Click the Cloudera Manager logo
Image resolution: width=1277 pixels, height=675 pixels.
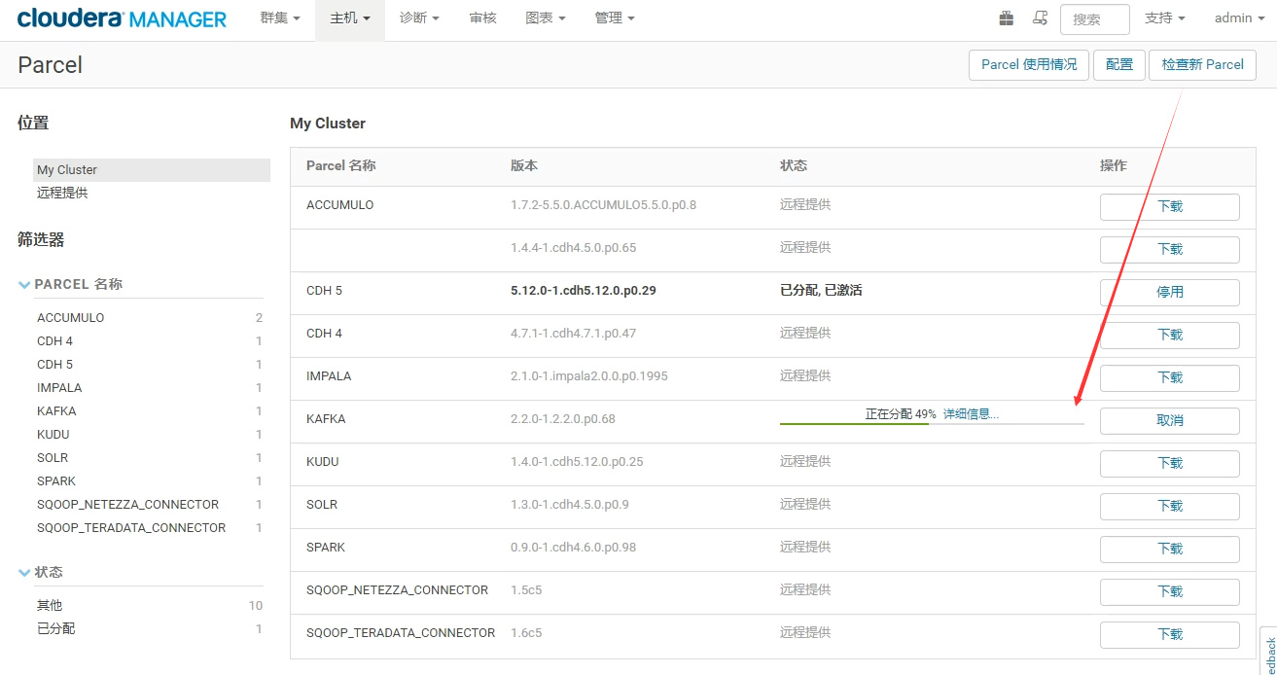pyautogui.click(x=122, y=18)
